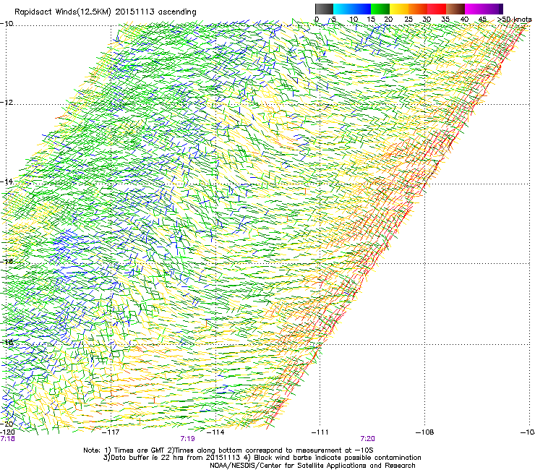Select the orange 25-30 knots color segment
The width and height of the screenshot is (535, 470).
click(418, 9)
